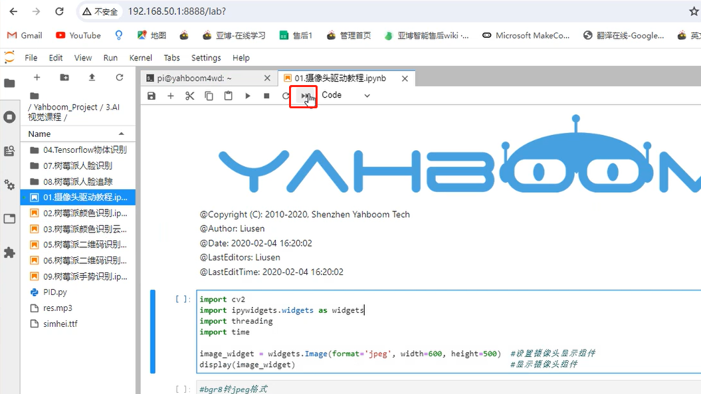Open the Help menu
The height and width of the screenshot is (394, 701).
coord(241,58)
